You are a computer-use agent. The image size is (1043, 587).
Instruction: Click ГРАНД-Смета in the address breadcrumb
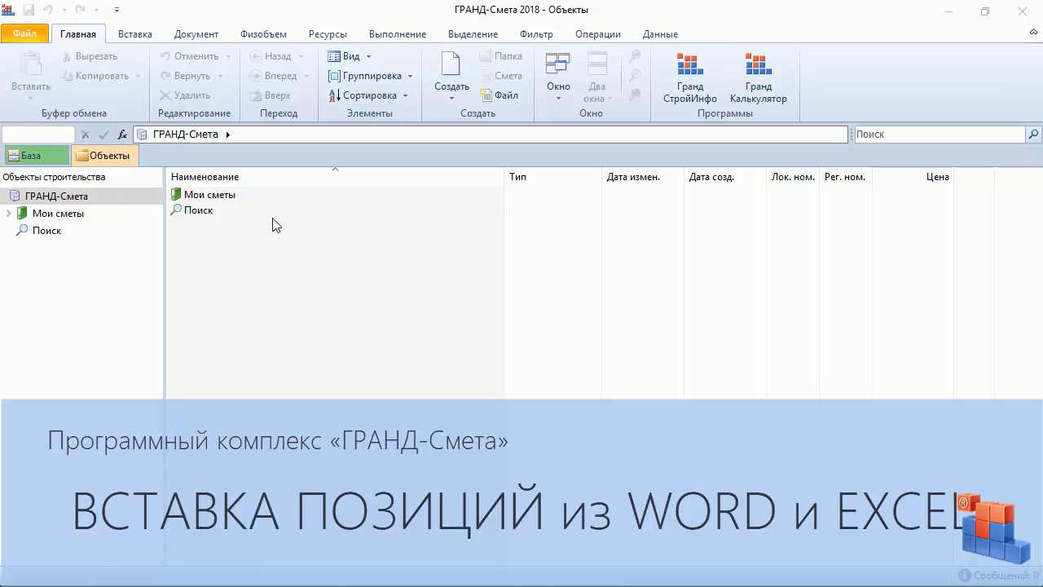pos(185,135)
